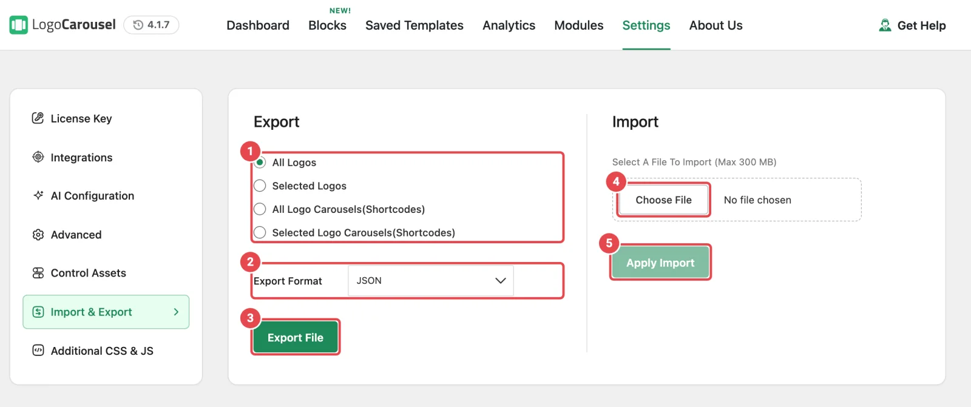The image size is (971, 407).
Task: Go to the Blocks tab
Action: 327,25
